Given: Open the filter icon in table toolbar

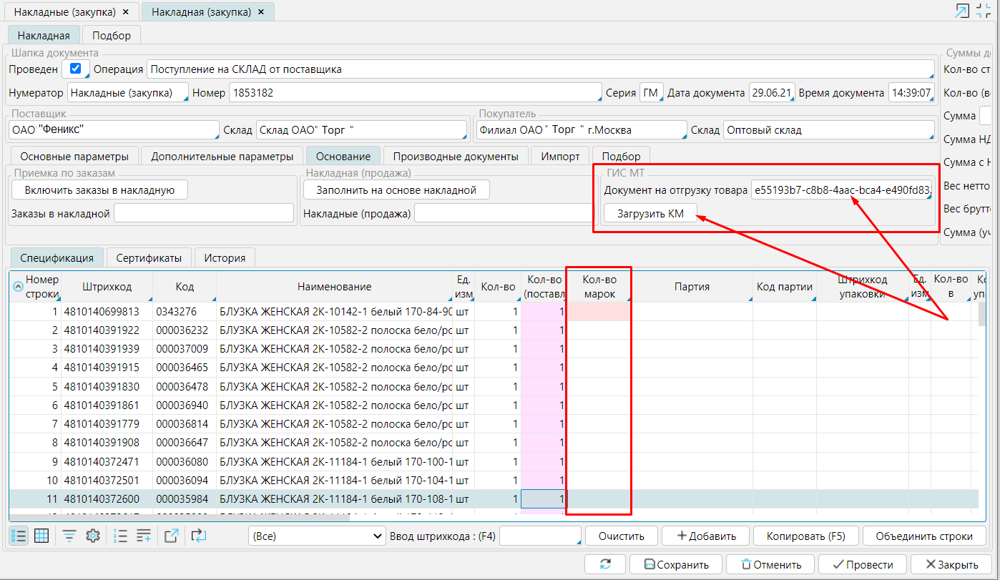Looking at the screenshot, I should pos(69,536).
